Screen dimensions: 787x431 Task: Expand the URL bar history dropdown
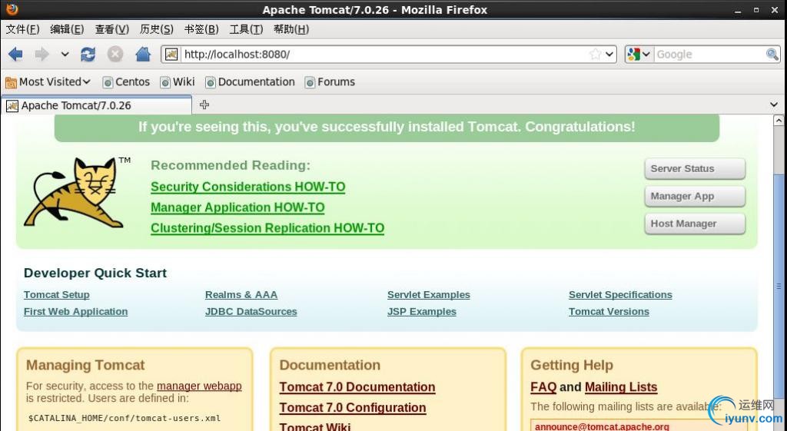609,55
